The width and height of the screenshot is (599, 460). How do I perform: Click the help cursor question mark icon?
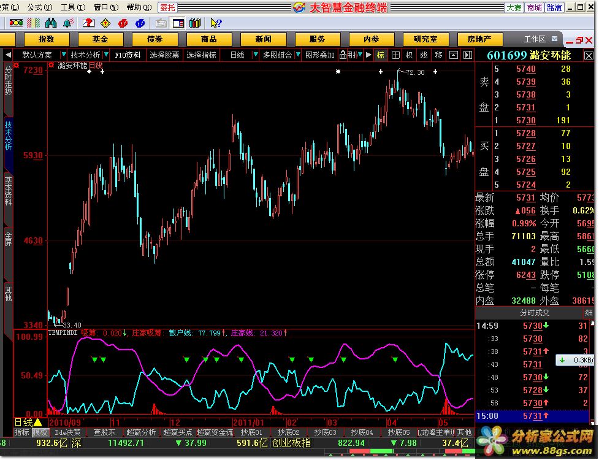point(216,23)
